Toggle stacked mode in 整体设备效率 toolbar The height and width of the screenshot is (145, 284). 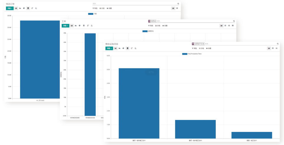pos(128,48)
